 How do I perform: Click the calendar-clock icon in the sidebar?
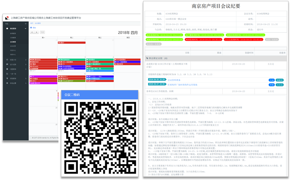[x=7, y=60]
